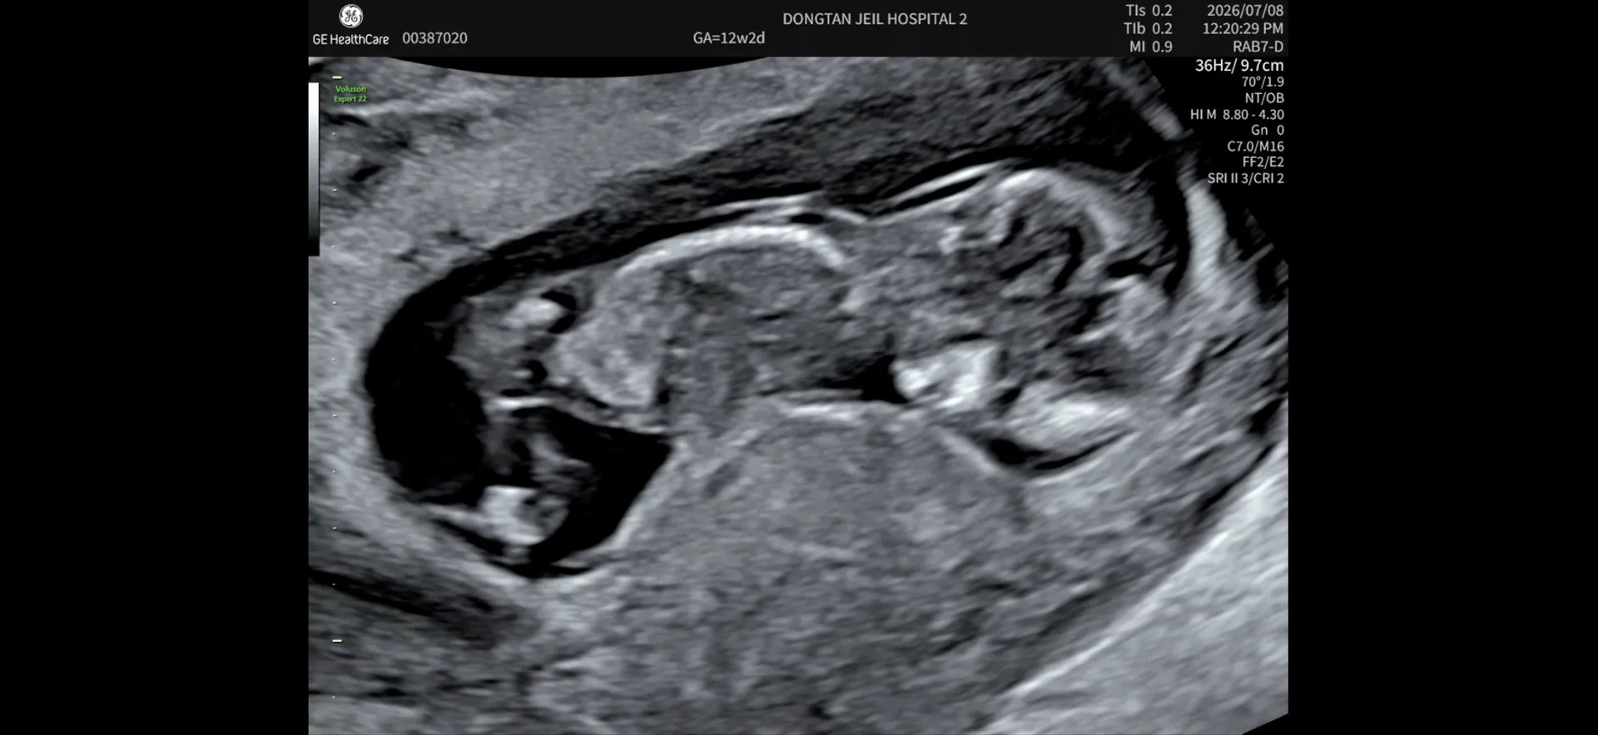
Task: Click the Voluson Expert 22 label
Action: (x=350, y=94)
